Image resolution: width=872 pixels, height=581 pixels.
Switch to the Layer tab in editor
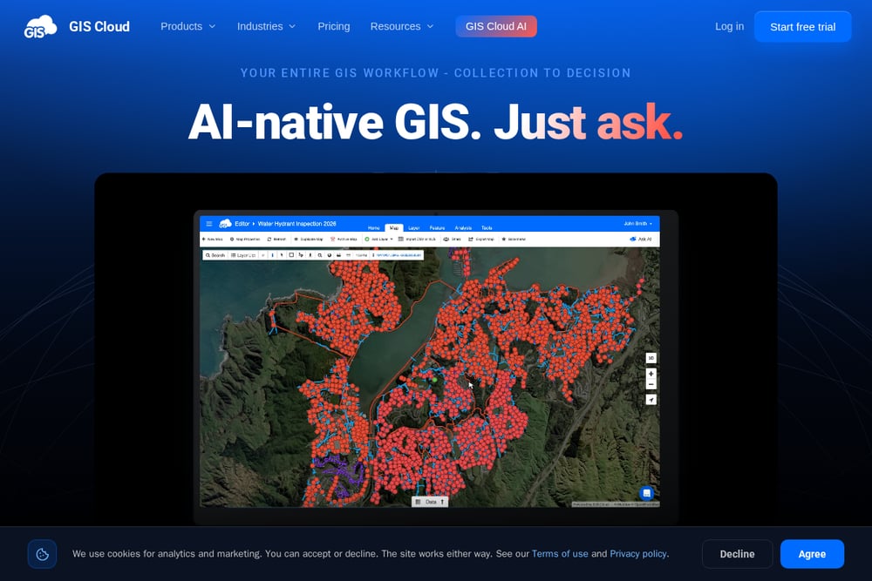point(413,227)
